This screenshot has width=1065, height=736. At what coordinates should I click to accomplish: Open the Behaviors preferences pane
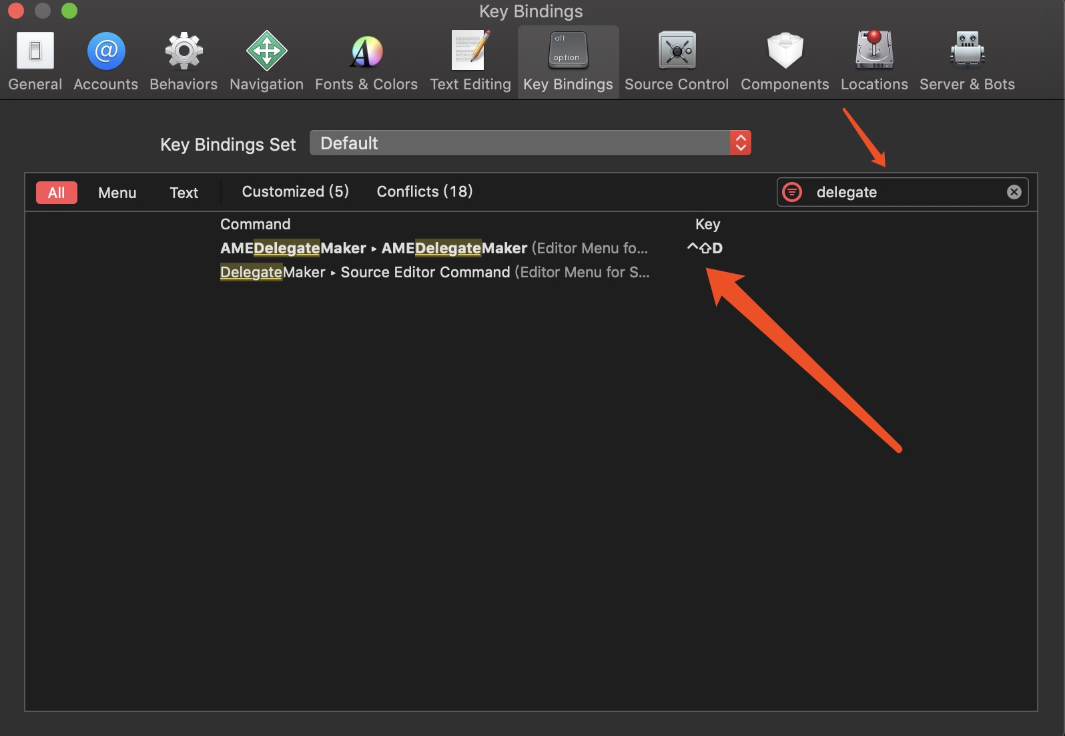[184, 61]
